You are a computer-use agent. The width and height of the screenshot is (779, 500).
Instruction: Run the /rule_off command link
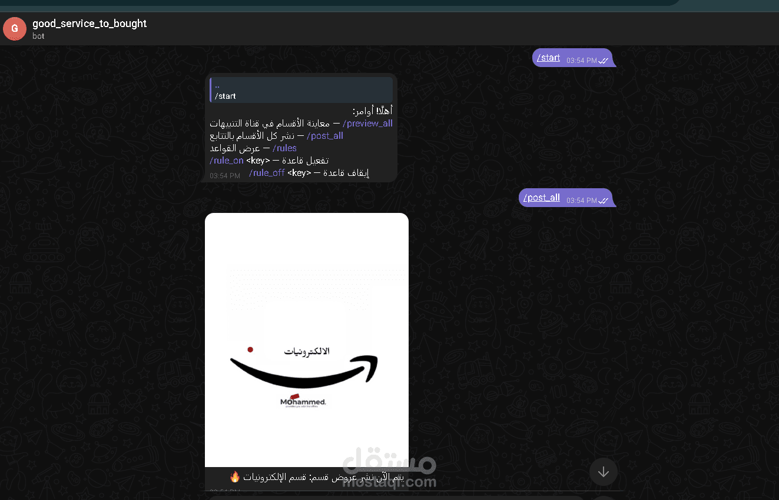coord(267,173)
